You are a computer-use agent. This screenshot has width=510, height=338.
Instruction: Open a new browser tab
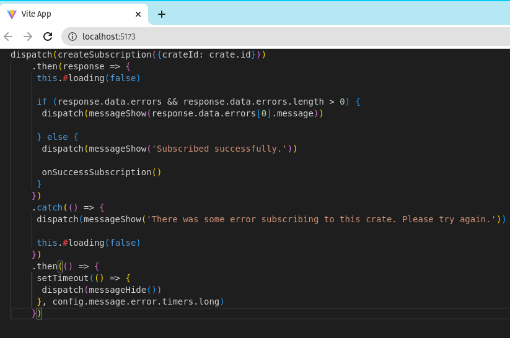point(162,14)
